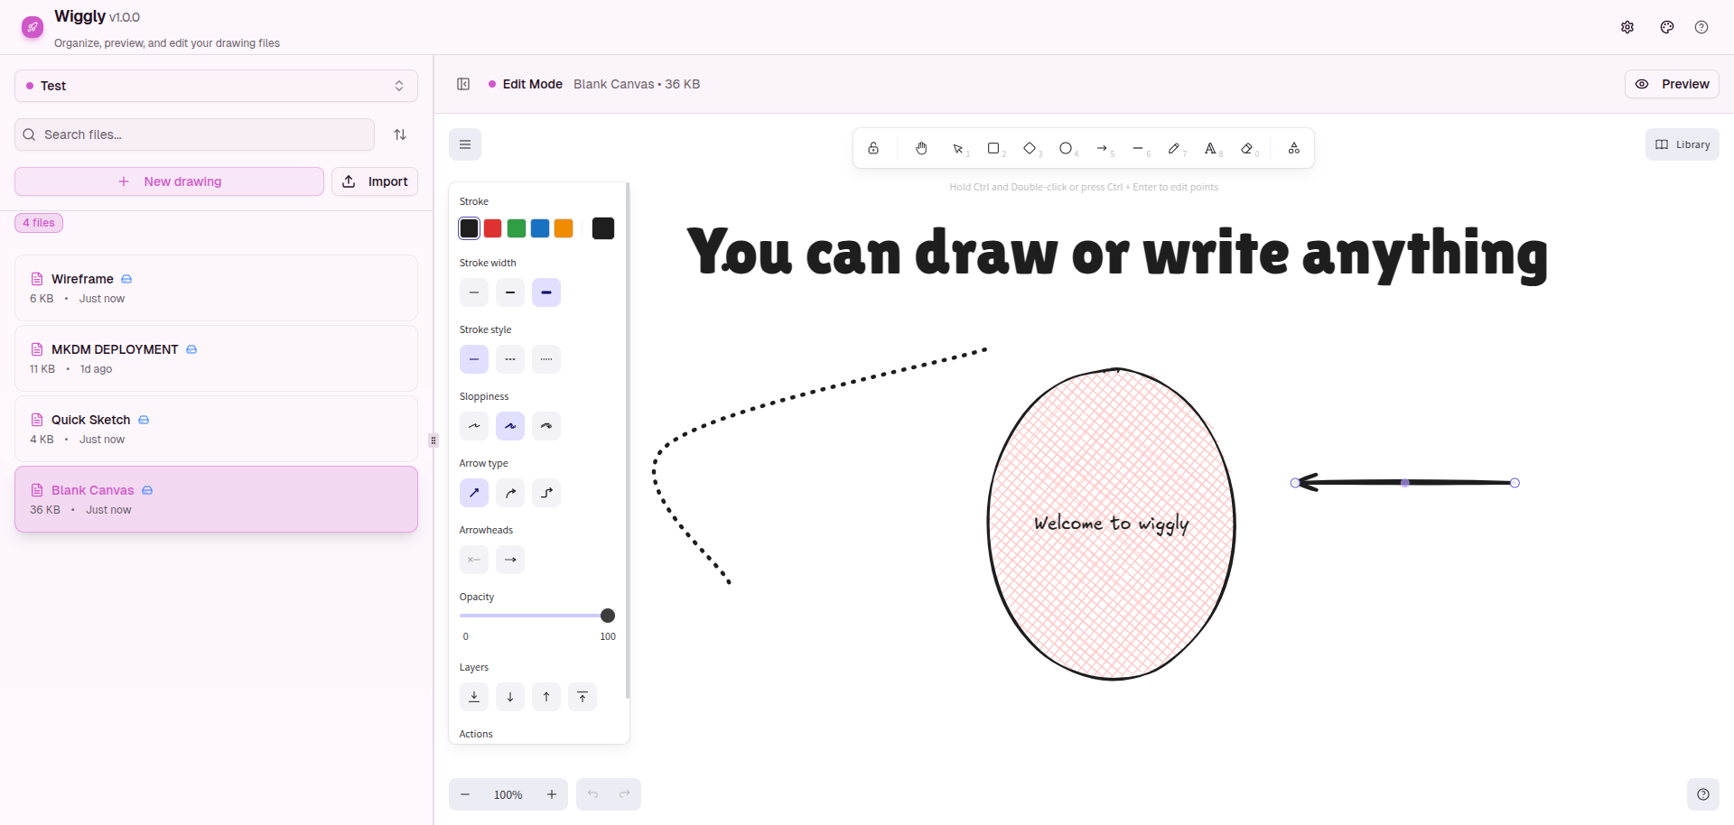Pick the red stroke color swatch
The width and height of the screenshot is (1734, 825).
(493, 228)
